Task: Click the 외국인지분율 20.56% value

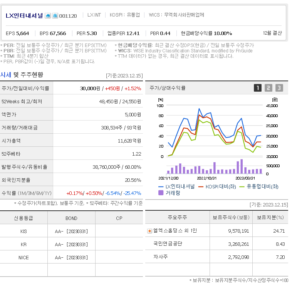Action: coord(133,180)
